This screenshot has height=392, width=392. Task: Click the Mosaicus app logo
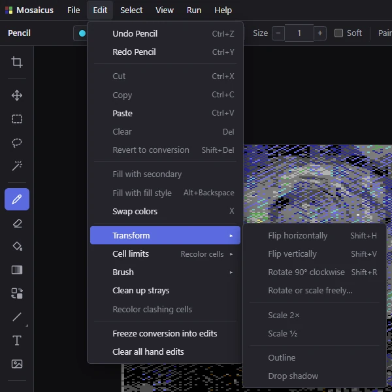8,10
